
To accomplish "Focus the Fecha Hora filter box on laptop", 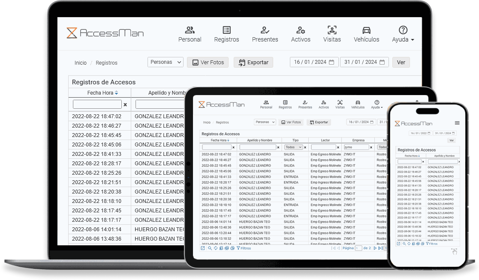I will (x=97, y=104).
